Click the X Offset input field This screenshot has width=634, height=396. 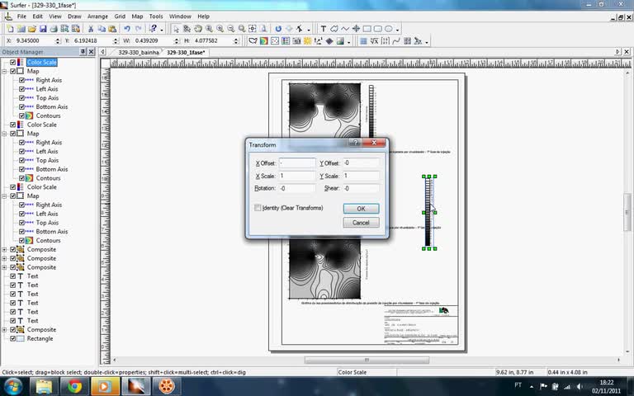click(297, 163)
